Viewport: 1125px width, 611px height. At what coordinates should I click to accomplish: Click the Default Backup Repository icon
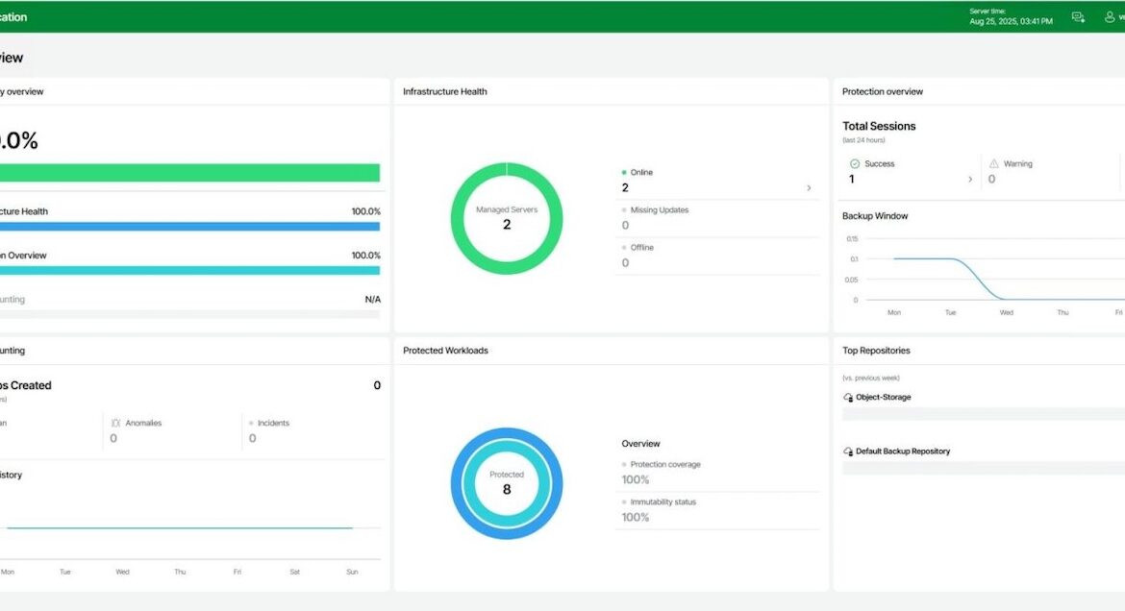coord(848,452)
